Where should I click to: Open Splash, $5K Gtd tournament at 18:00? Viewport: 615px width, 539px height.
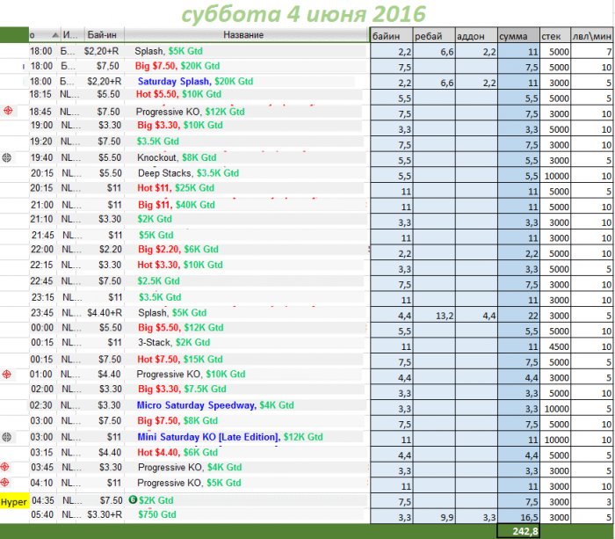tap(169, 51)
